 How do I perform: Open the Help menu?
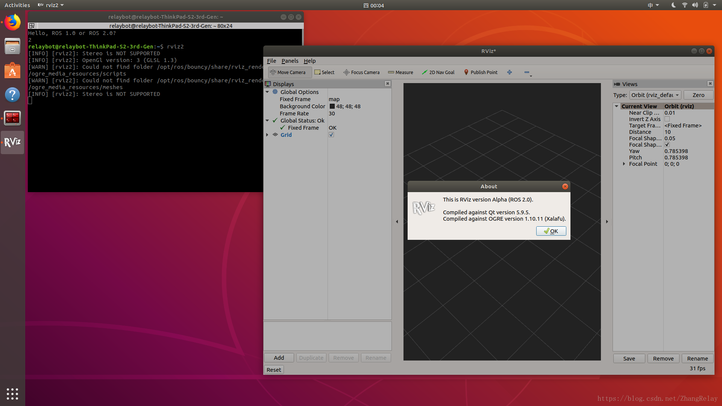310,61
